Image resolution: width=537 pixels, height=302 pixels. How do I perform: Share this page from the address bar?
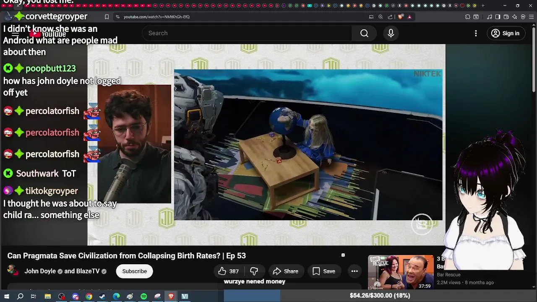390,17
